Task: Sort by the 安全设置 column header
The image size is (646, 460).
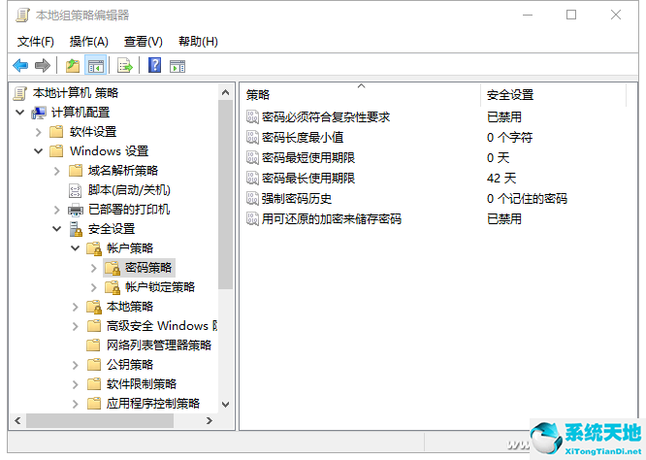Action: (x=553, y=95)
